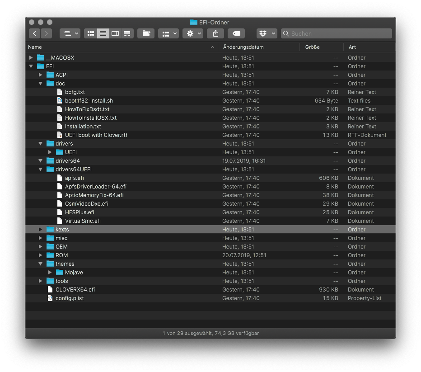
Task: Open the group-by arrangement dropdown
Action: pos(168,33)
